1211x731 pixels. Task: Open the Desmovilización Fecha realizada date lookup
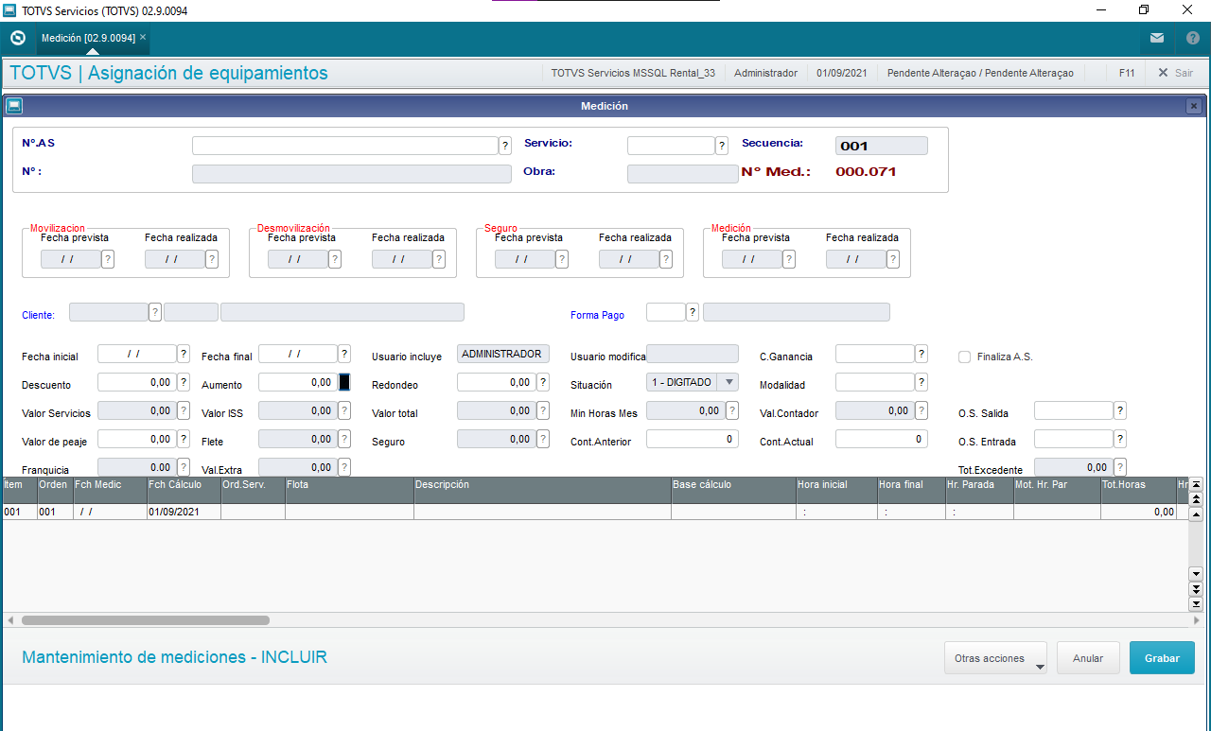(439, 259)
